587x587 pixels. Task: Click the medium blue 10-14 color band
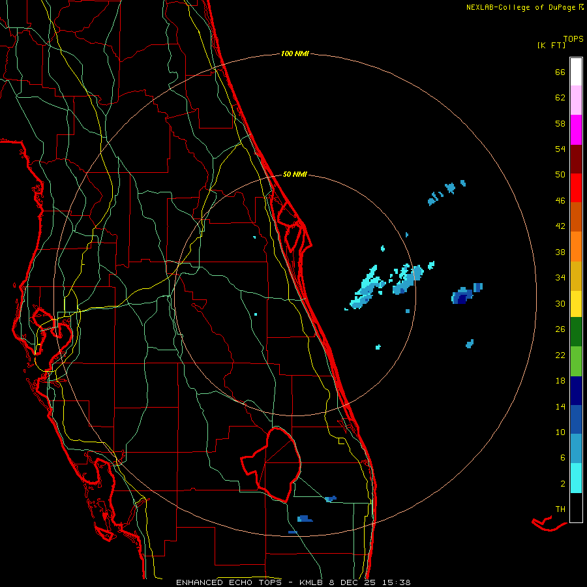576,419
